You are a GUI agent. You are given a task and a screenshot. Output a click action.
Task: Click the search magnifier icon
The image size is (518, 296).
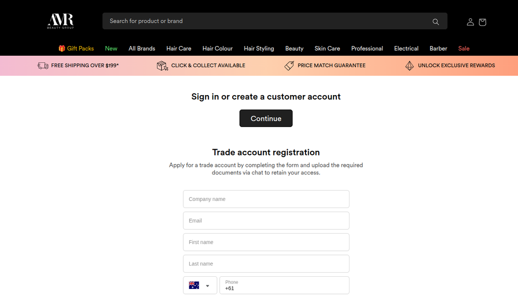[436, 22]
